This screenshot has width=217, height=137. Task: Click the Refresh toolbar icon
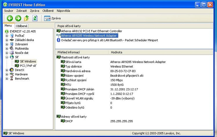pos(35,18)
